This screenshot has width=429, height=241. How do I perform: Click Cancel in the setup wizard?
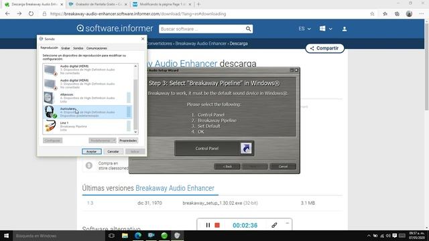[x=283, y=167]
